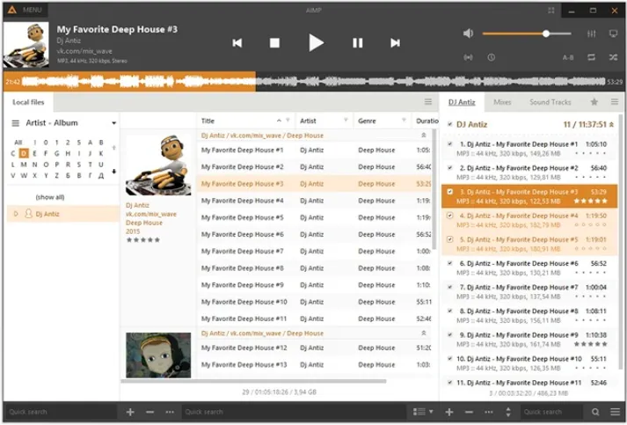Viewport: 627px width, 425px height.
Task: Open the equalizer sliders icon
Action: 592,33
